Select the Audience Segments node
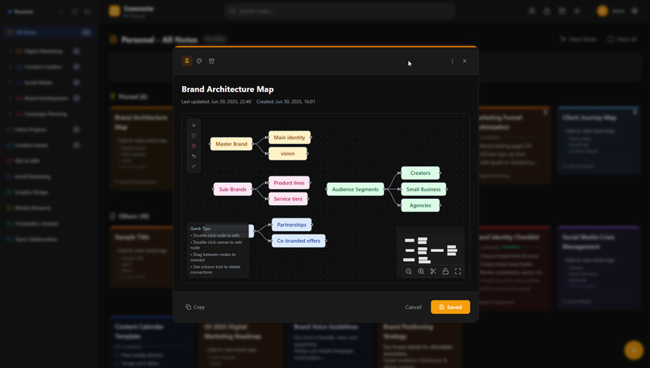650x368 pixels. (x=356, y=189)
